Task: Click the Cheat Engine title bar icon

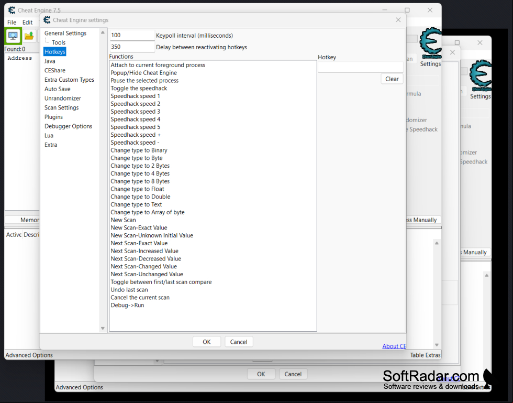Action: pyautogui.click(x=12, y=10)
